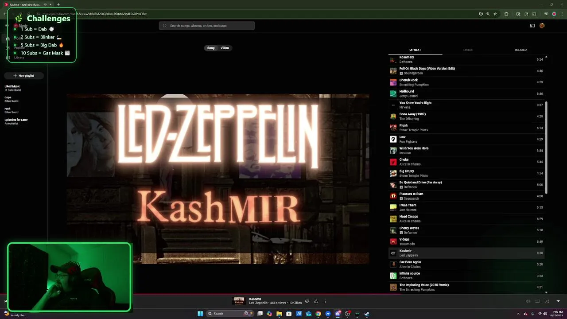The width and height of the screenshot is (567, 319).
Task: Toggle shuffle in player bar
Action: click(547, 301)
